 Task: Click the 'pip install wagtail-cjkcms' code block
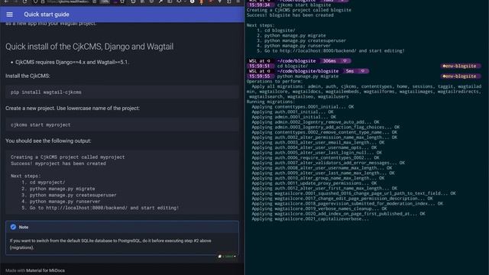pos(122,92)
